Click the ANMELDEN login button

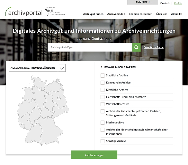pos(143,2)
